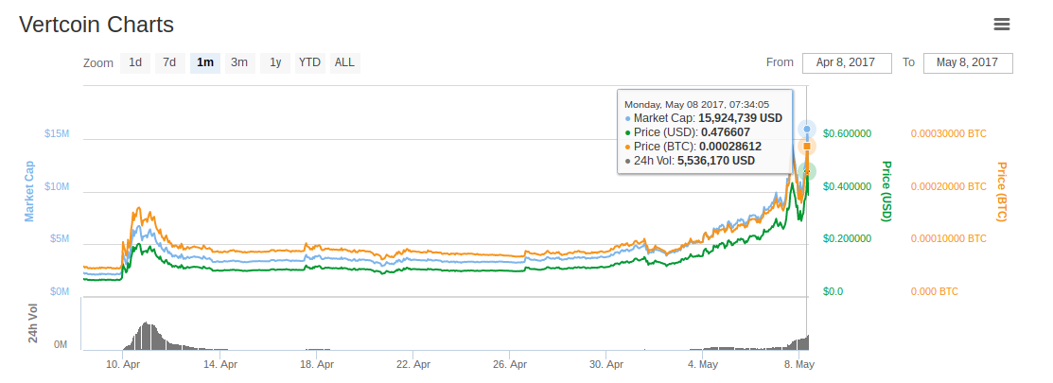Click the Price (BTC) axis title
The height and width of the screenshot is (383, 1053).
(1002, 191)
